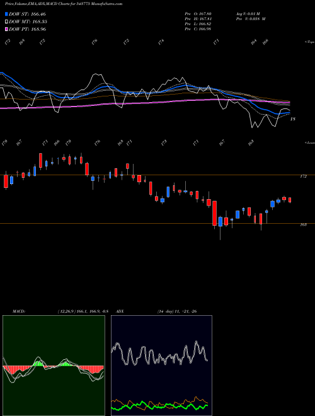This screenshot has height=416, width=315.
Task: Click the ADX '(14 day) 11, +21, -26' values
Action: coord(177,311)
